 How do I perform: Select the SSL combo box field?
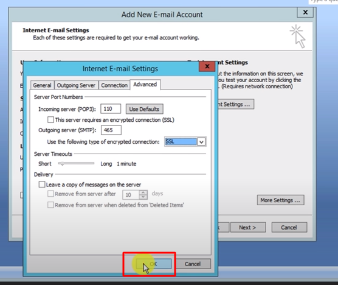181,142
